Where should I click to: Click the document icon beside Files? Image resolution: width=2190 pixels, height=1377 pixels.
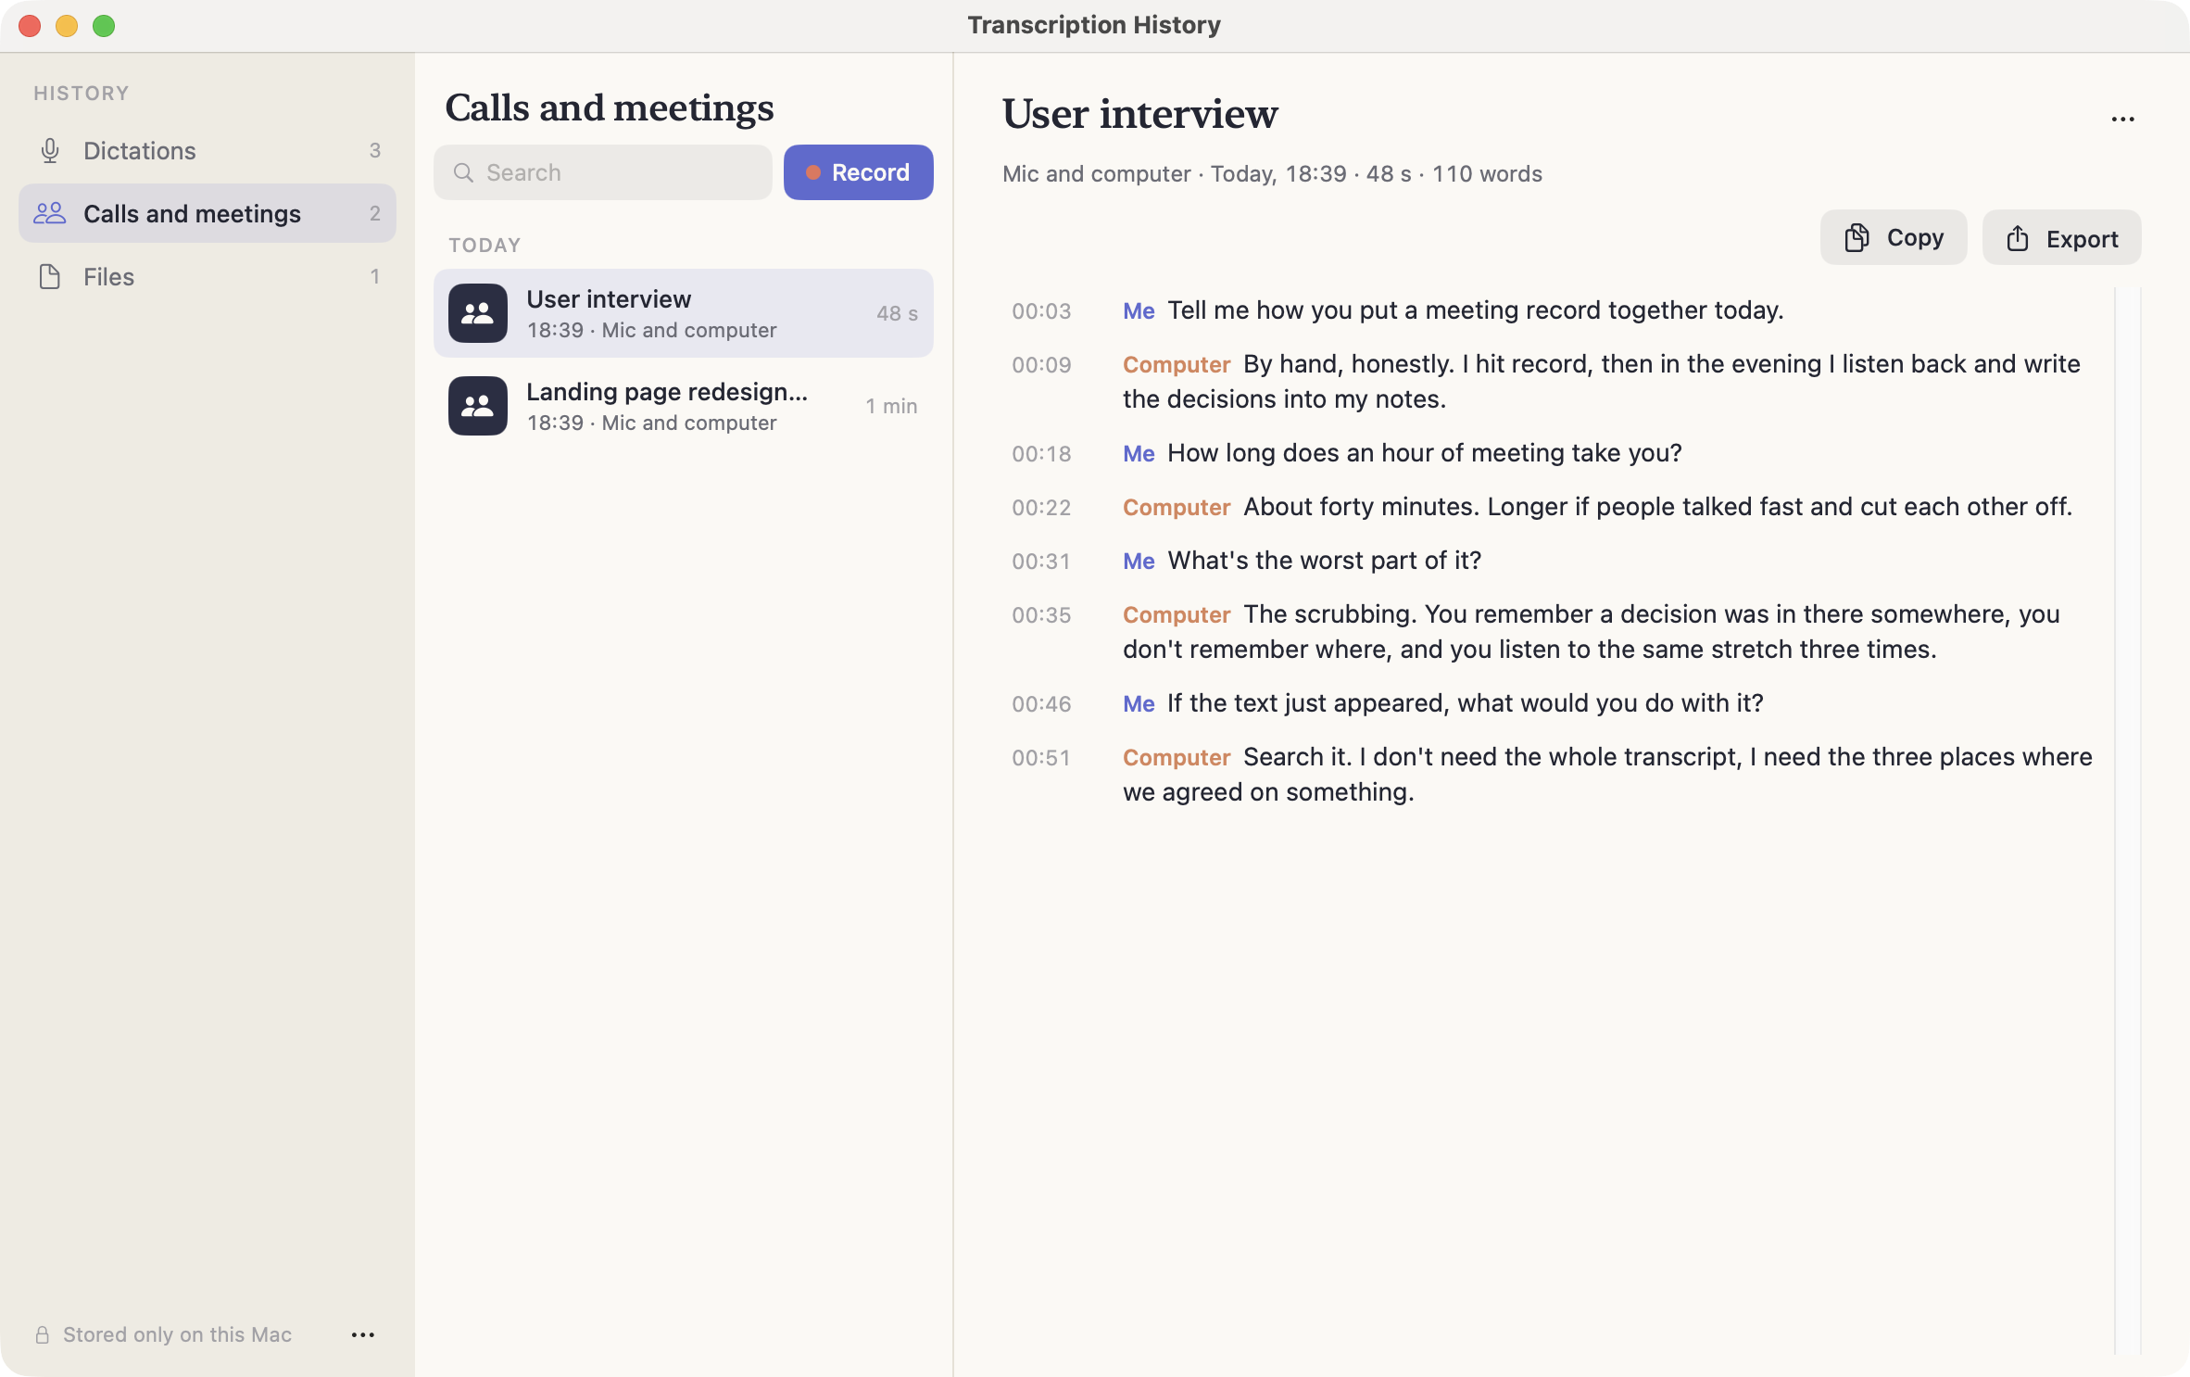50,276
